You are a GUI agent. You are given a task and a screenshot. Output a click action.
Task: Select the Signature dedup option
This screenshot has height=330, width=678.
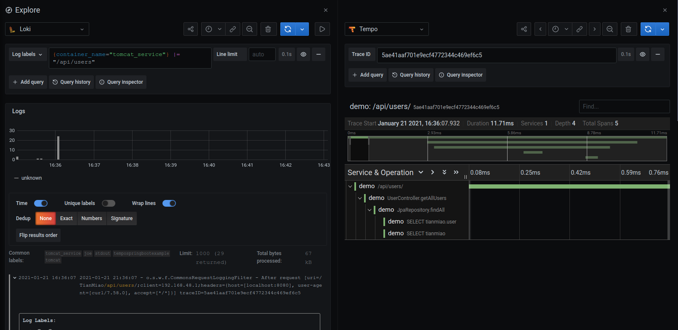point(122,218)
